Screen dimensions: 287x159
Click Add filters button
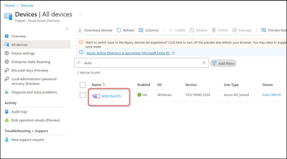click(x=223, y=63)
